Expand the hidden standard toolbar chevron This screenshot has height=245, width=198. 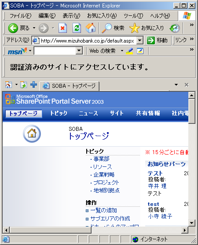click(191, 25)
